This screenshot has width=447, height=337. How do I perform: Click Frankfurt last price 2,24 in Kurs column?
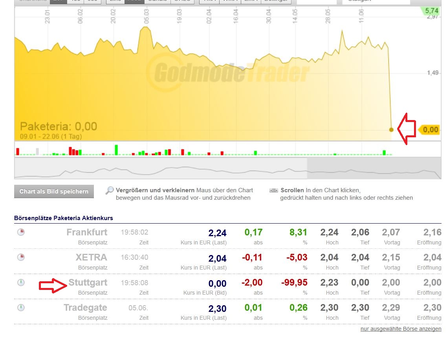(218, 233)
